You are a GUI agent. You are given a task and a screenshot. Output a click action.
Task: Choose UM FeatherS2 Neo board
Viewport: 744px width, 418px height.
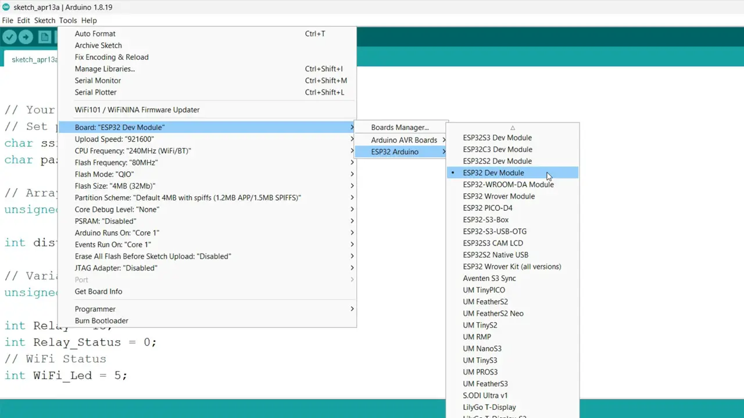coord(512,313)
